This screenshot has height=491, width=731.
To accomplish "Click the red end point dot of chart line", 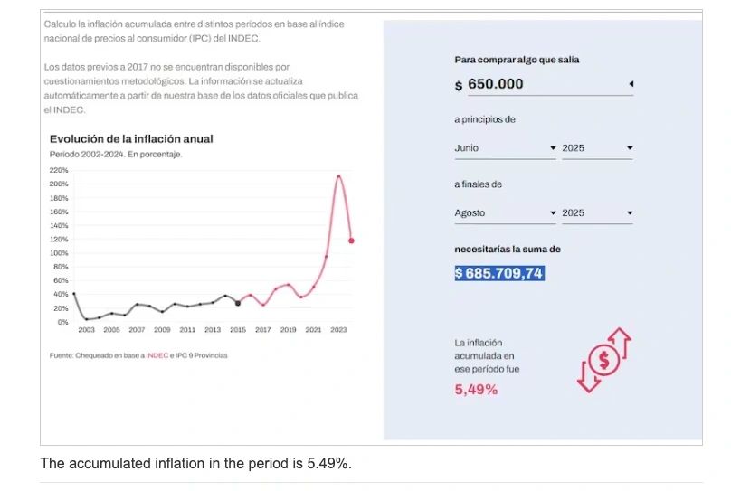I will click(x=351, y=241).
